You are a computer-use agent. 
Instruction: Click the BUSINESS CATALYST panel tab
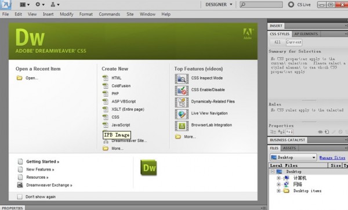point(288,140)
